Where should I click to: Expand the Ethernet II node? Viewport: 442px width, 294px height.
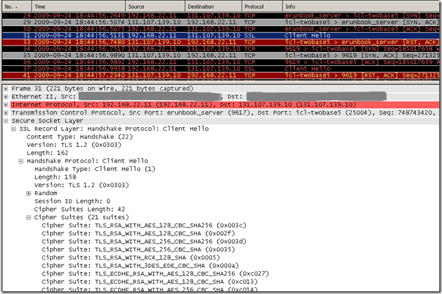coord(5,97)
